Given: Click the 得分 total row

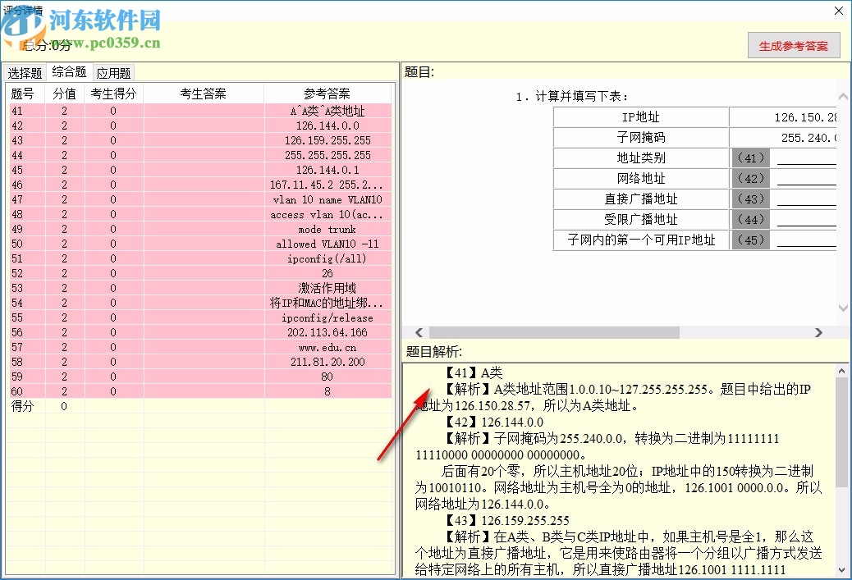Looking at the screenshot, I should pos(200,406).
